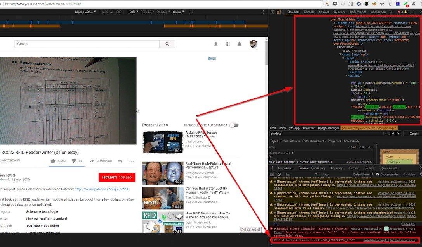Click the CONDIVIDI share button
Image resolution: width=422 pixels, height=247 pixels.
point(101,161)
